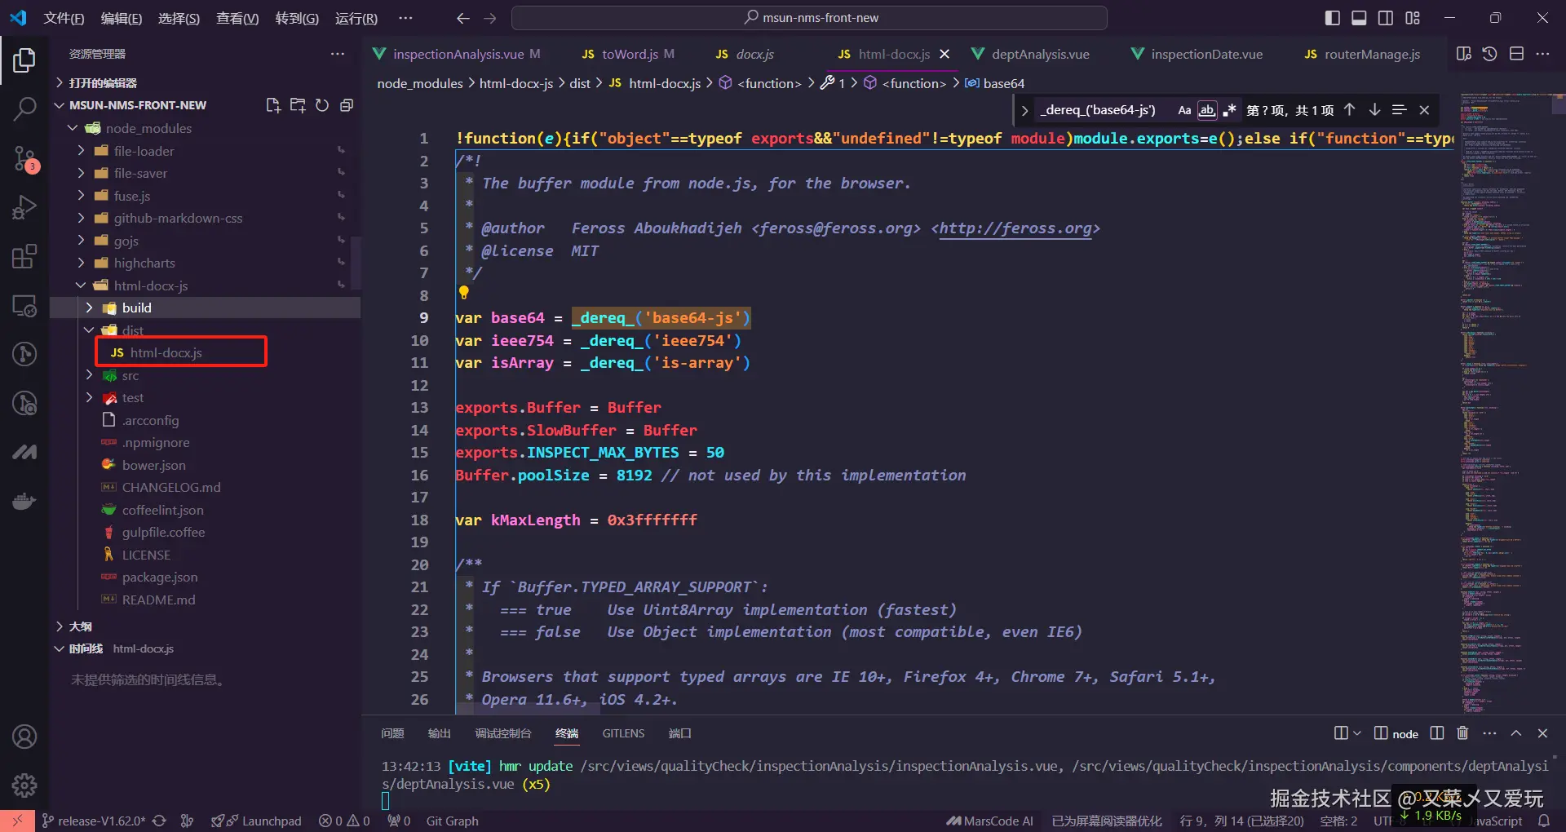Collapse the dist folder
1566x832 pixels.
tap(89, 330)
